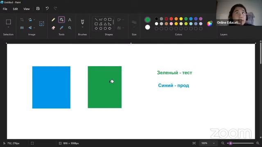
Task: Expand the Selection options arrow
Action: click(8, 27)
